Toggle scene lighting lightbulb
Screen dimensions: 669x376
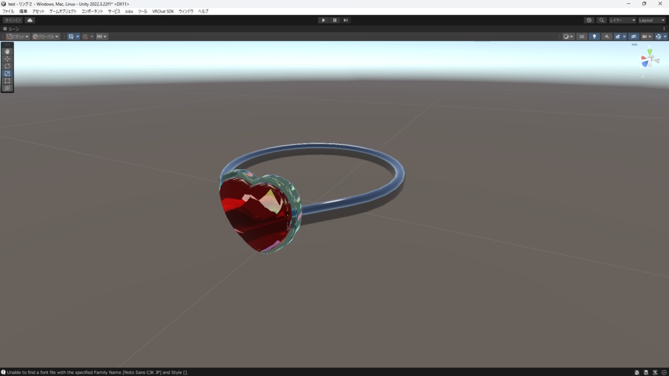[595, 37]
